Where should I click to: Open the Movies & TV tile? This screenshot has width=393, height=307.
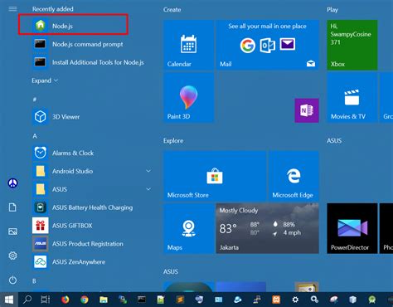coord(352,97)
